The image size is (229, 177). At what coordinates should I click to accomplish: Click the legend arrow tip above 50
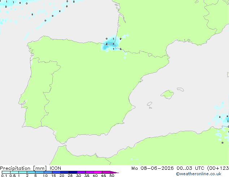(114, 173)
